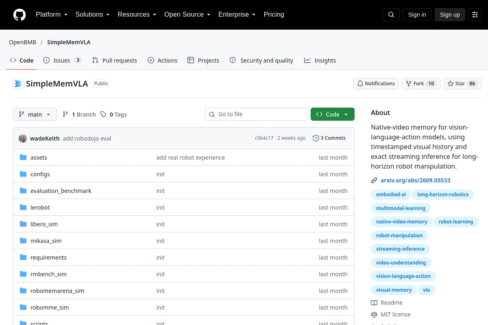
Task: Click the scale icon next to MIT license
Action: [x=374, y=314]
